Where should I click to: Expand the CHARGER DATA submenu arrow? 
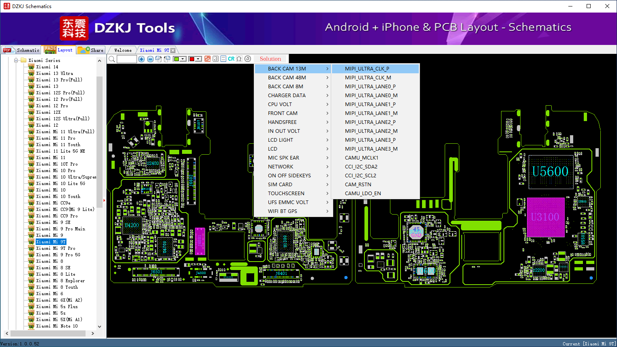(x=327, y=96)
